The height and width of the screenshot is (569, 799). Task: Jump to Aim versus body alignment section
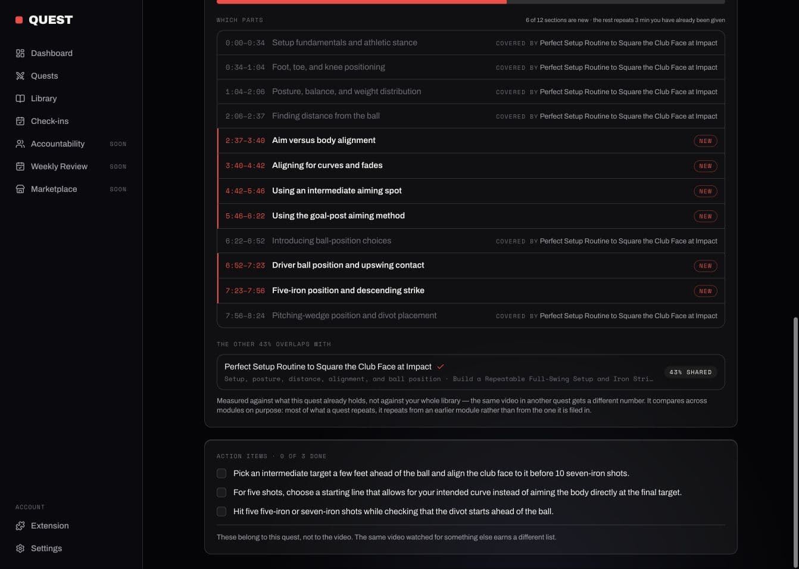(471, 141)
